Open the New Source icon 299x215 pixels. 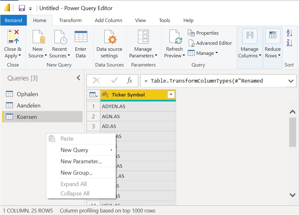(x=37, y=37)
